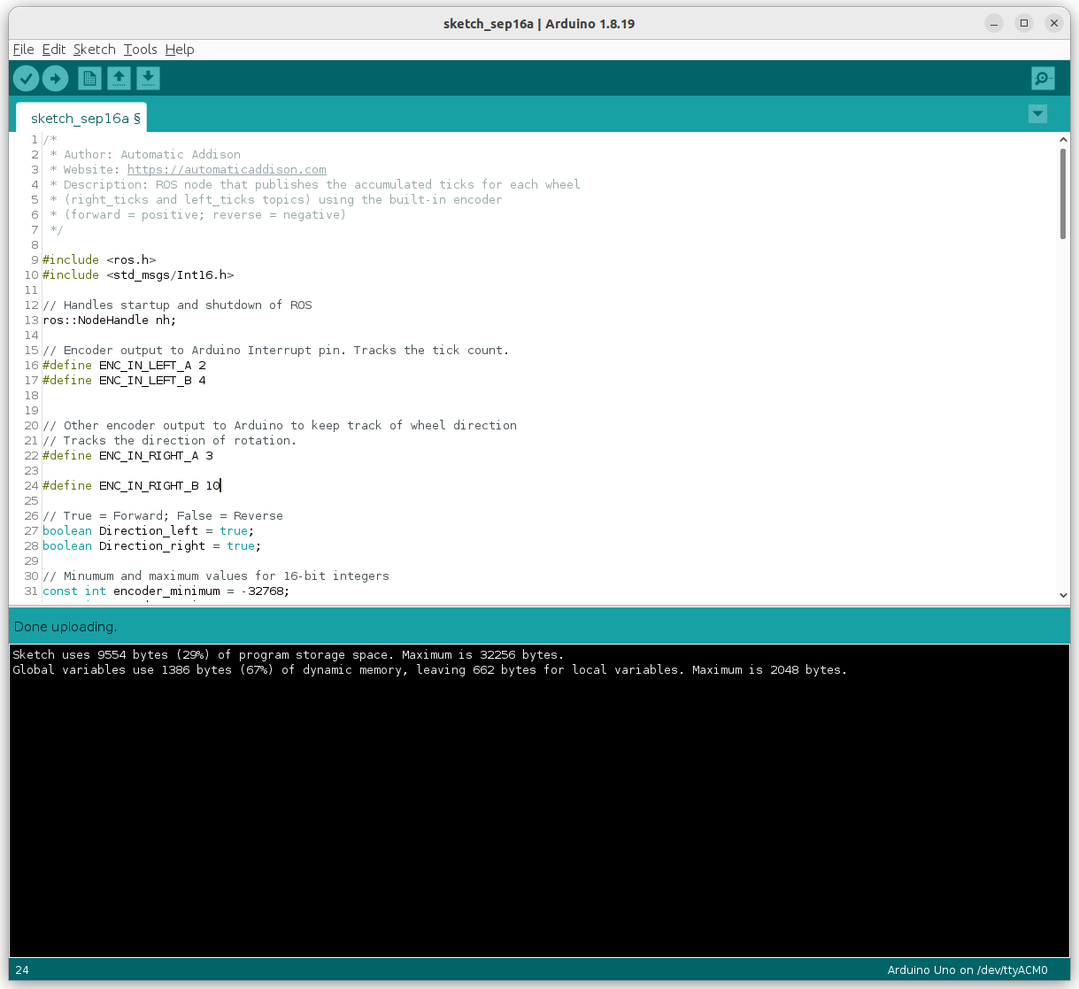Screen dimensions: 1079x989
Task: Click 'Sketch uses 9554 bytes' console line
Action: pos(289,655)
